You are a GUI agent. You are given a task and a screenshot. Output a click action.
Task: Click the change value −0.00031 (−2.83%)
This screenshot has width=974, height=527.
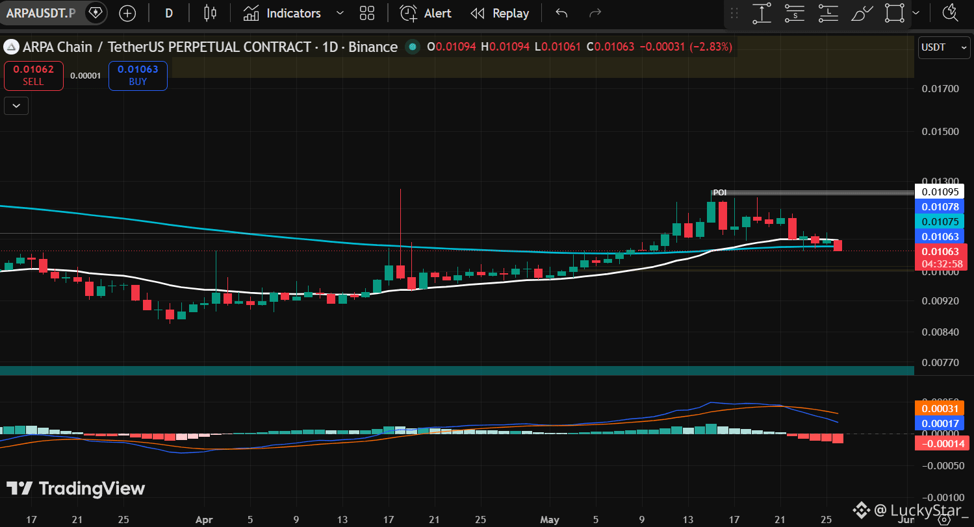point(686,47)
